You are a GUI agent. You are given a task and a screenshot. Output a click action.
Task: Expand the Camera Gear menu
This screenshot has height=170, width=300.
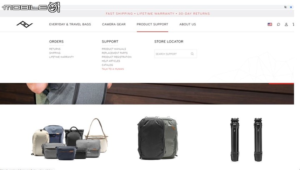(114, 24)
